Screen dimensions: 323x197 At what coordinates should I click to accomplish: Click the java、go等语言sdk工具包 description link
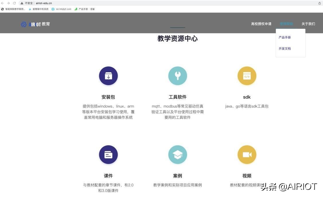(247, 106)
